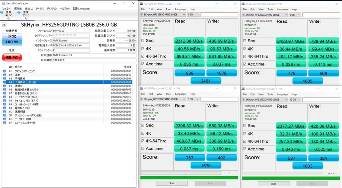This screenshot has height=188, width=342.
Task: Toggle the 4K checkbox in the 5GB window
Action: click(x=143, y=133)
